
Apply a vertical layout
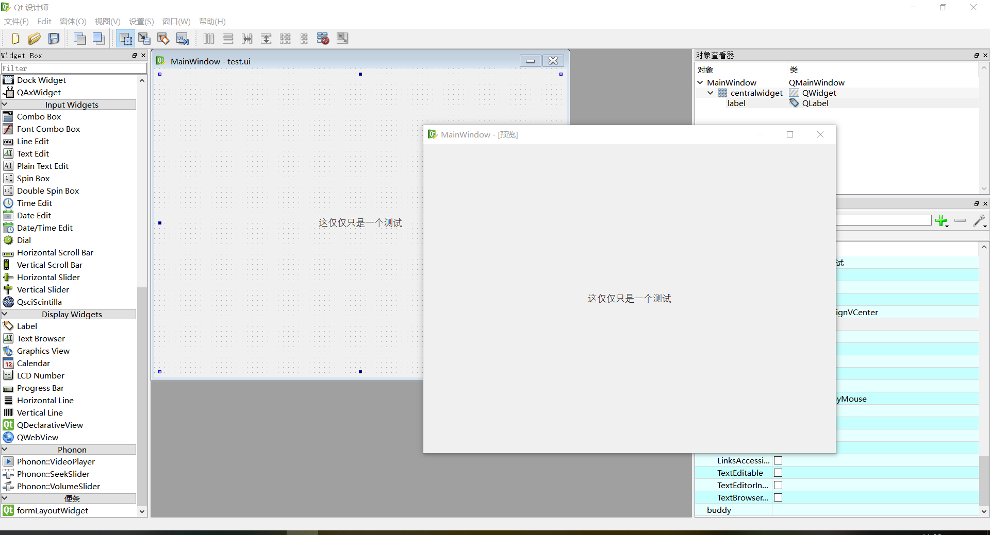pos(227,38)
